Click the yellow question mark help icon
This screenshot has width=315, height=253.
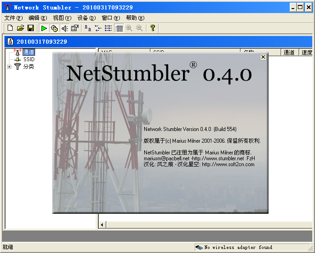153,28
